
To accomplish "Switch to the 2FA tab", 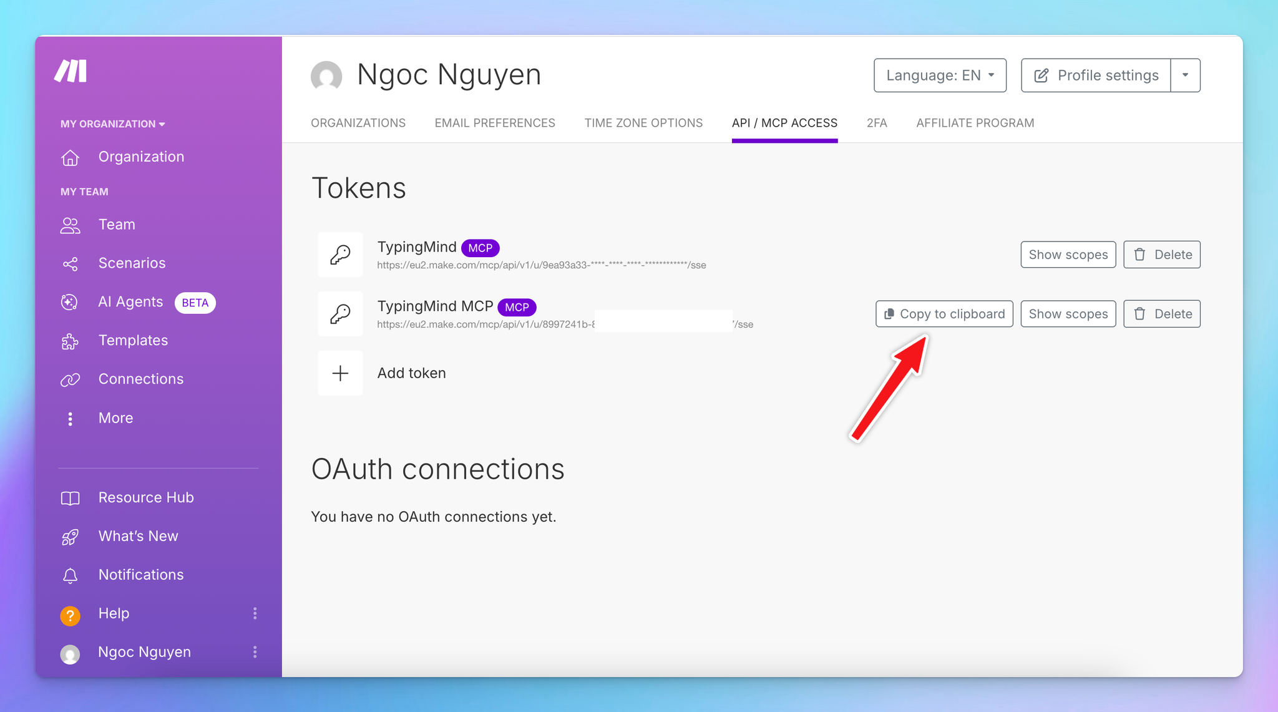I will 876,123.
